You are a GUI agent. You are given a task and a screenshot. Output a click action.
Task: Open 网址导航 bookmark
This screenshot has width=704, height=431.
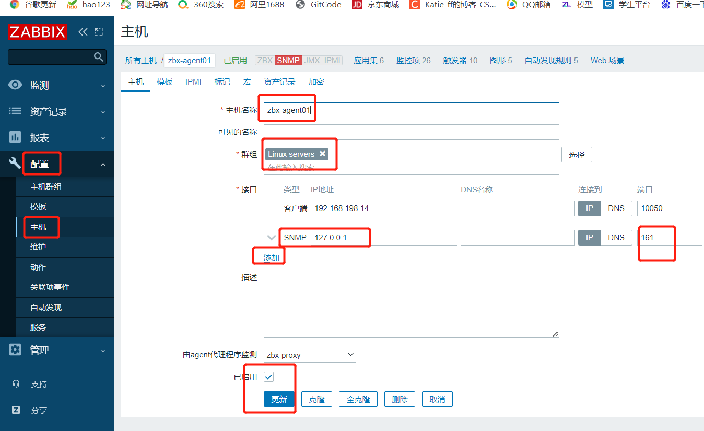pos(144,5)
